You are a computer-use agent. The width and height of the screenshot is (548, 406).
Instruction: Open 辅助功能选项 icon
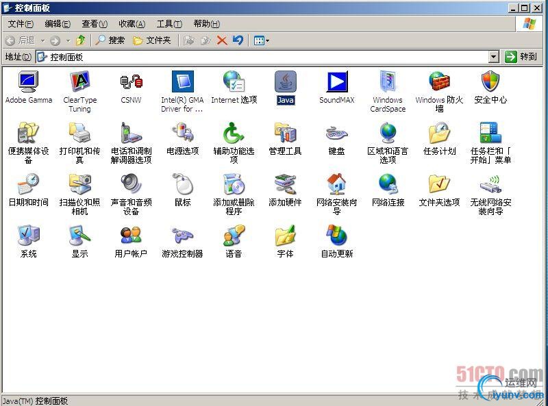(x=234, y=133)
